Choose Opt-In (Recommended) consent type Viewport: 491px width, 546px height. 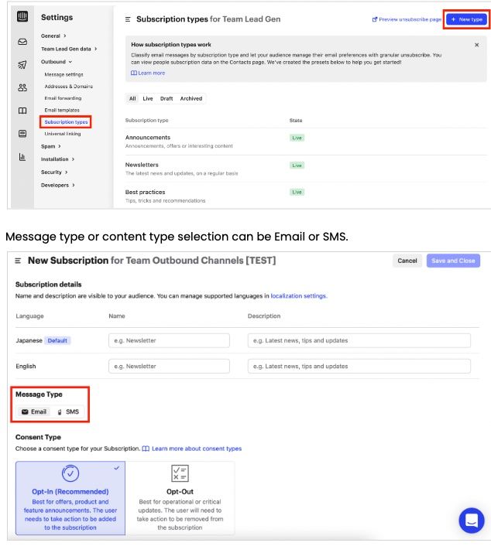70,498
